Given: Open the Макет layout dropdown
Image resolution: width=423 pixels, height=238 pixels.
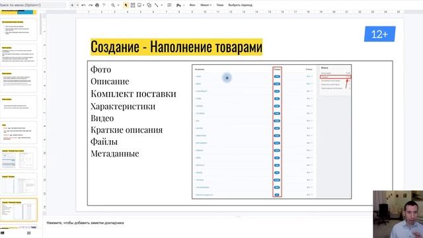Looking at the screenshot, I should [x=206, y=5].
